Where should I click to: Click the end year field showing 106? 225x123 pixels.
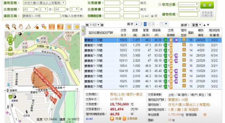tap(60, 9)
